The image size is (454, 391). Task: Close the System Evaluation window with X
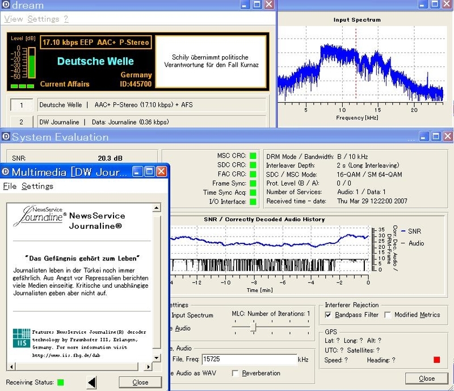448,136
